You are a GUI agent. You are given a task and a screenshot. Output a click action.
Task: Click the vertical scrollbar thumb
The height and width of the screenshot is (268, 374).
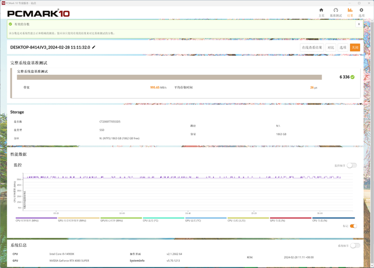pos(372,142)
